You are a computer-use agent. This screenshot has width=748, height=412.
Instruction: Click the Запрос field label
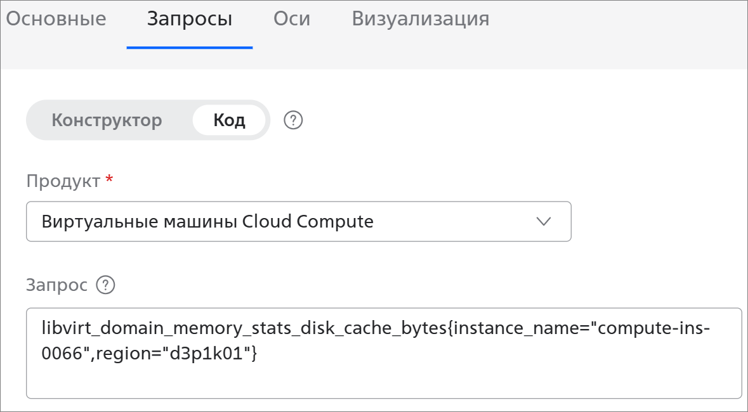[56, 286]
